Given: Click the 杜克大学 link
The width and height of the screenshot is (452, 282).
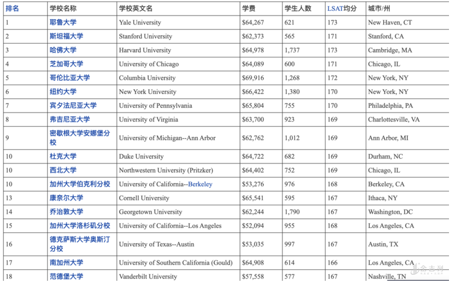Looking at the screenshot, I should tap(62, 156).
